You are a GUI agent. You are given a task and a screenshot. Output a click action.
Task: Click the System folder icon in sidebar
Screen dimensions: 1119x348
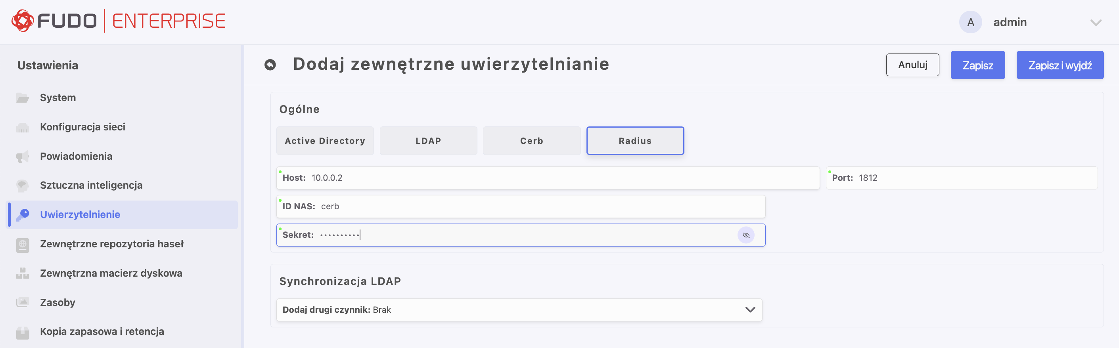(x=23, y=98)
